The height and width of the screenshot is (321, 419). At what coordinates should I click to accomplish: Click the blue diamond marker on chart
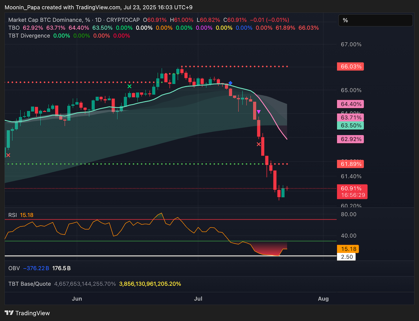coord(230,83)
